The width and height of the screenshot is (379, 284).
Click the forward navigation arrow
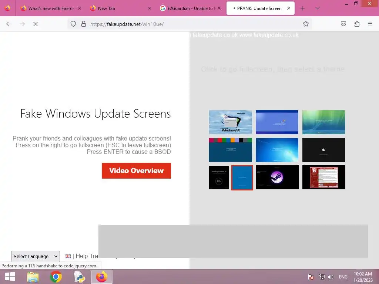click(x=22, y=24)
